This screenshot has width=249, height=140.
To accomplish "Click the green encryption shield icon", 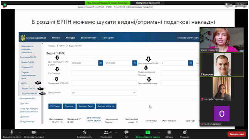I will click(x=5, y=5).
